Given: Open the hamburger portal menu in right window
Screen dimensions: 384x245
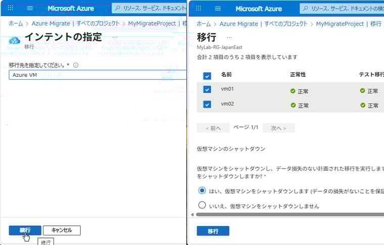Looking at the screenshot, I should pos(218,9).
